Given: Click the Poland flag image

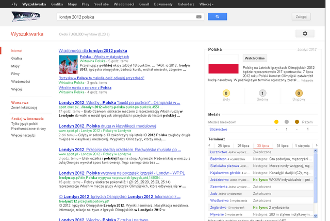Looking at the screenshot, I should point(223,64).
